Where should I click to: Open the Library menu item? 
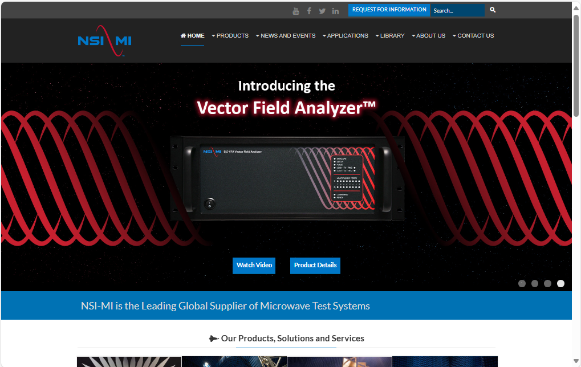point(390,35)
